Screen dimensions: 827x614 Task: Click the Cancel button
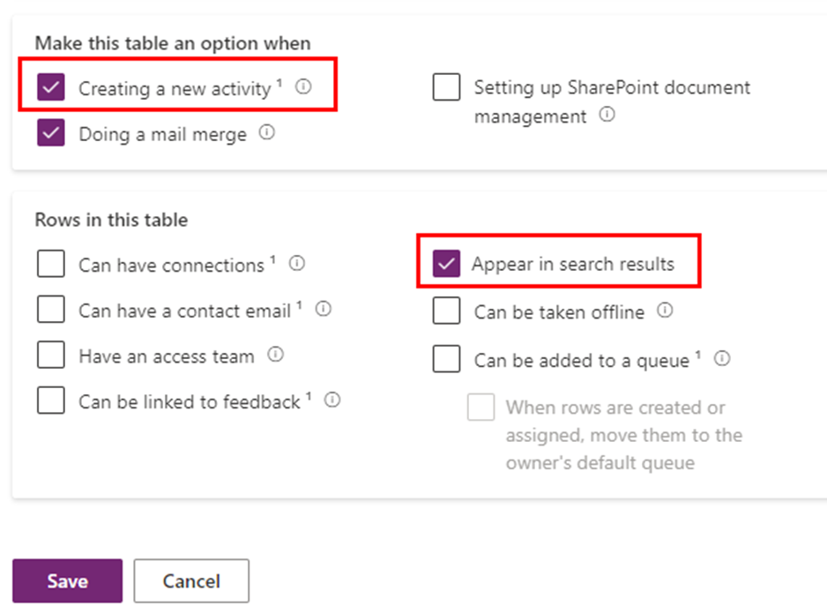(191, 580)
